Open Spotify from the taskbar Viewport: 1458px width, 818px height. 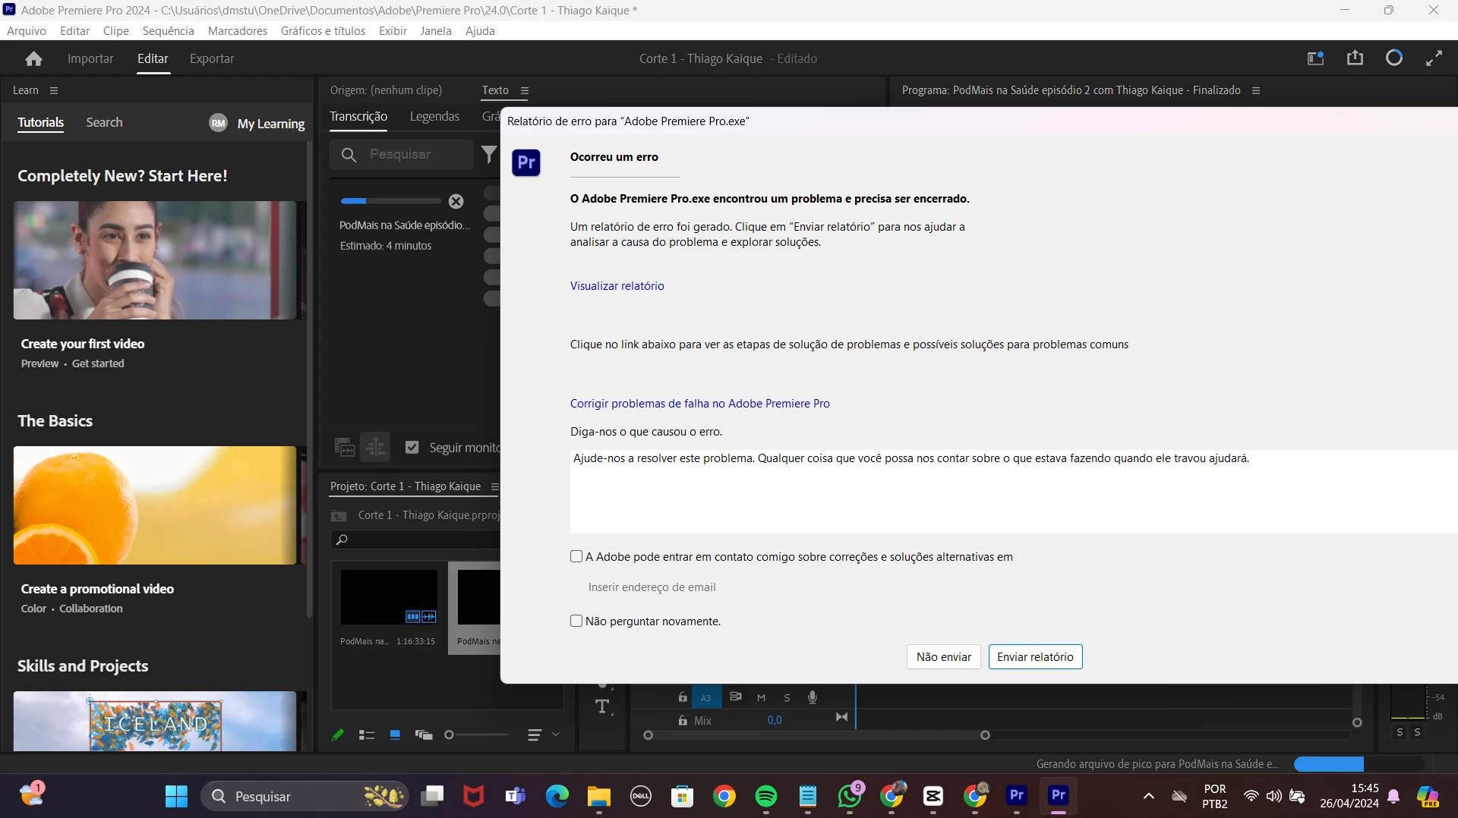(766, 796)
